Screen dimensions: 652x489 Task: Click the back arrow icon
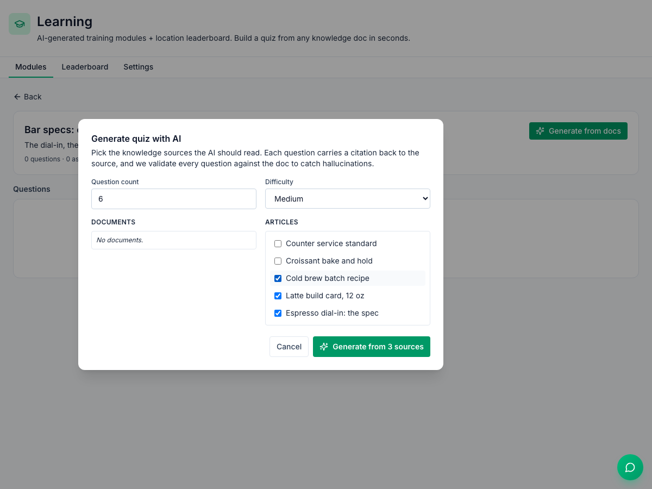17,97
